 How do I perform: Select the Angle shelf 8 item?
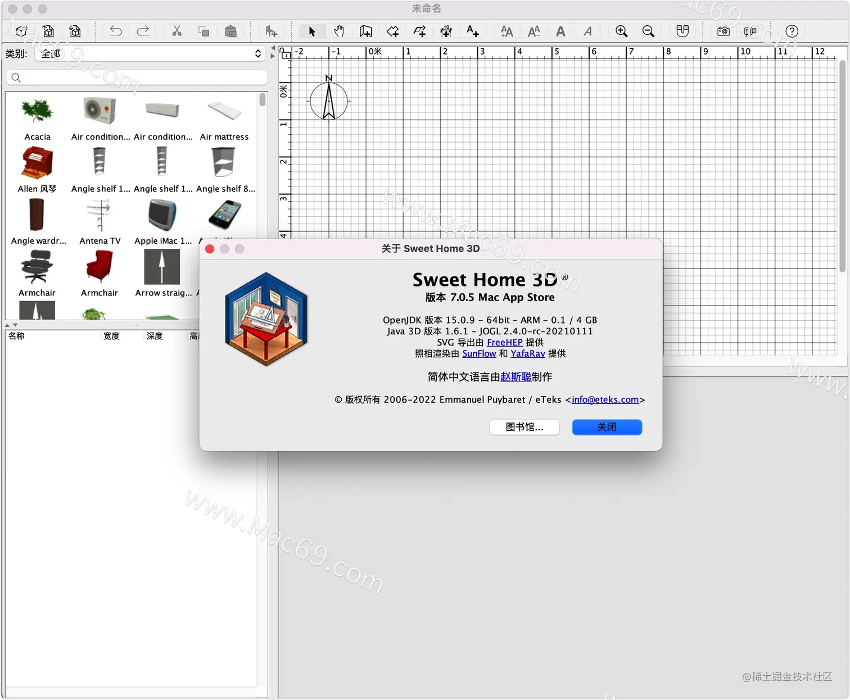[225, 171]
